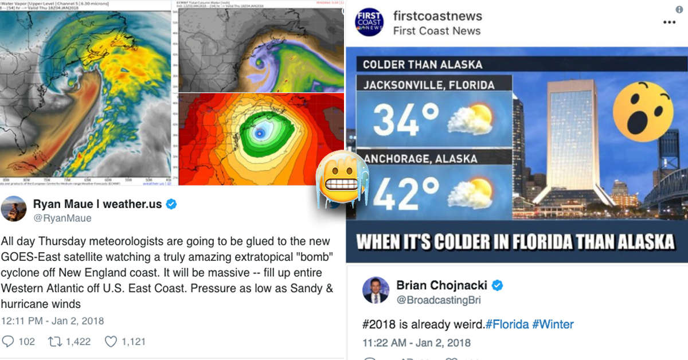Screen dimensions: 688x360
Task: Click Brian Chojnacki's verified badge
Action: click(x=497, y=285)
